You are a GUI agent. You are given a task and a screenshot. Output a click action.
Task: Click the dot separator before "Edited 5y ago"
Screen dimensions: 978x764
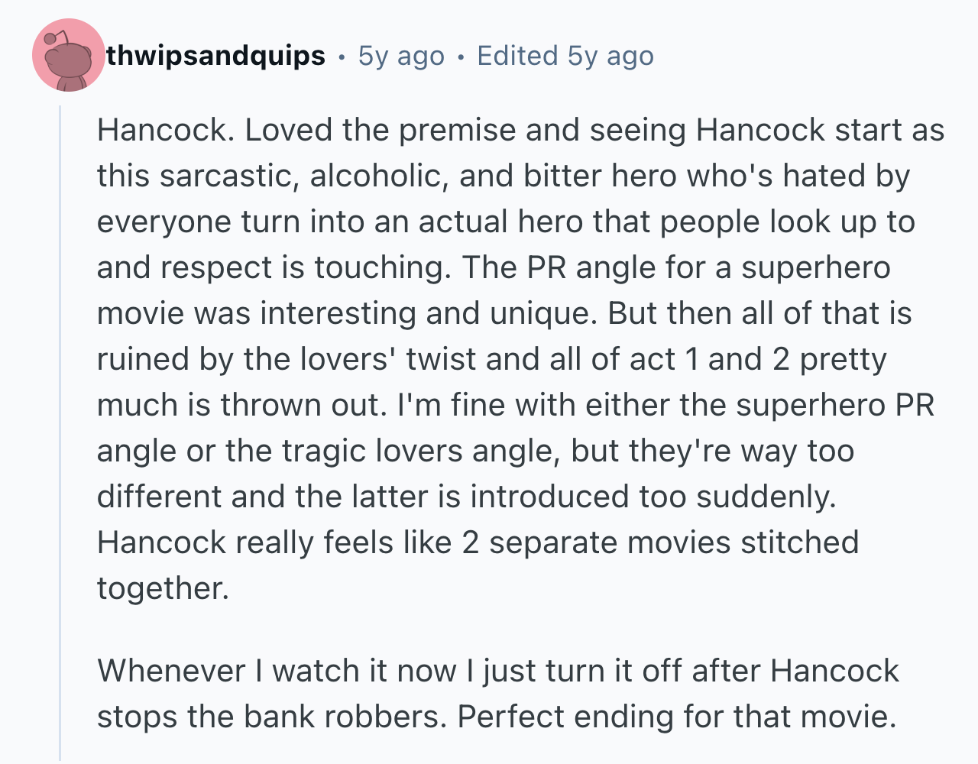coord(461,57)
